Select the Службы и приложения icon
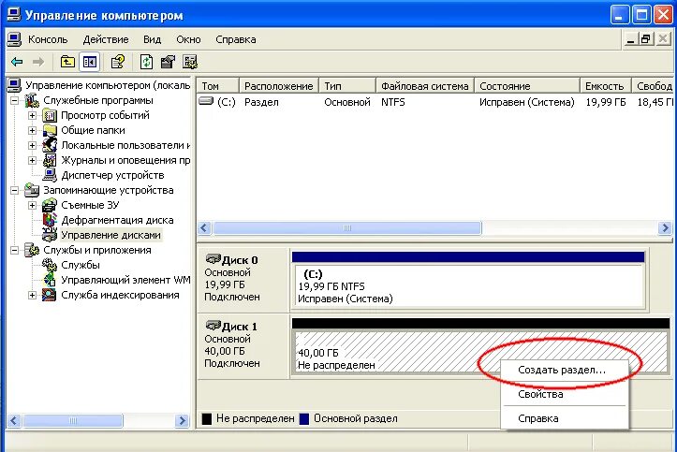This screenshot has height=452, width=677. coord(32,250)
